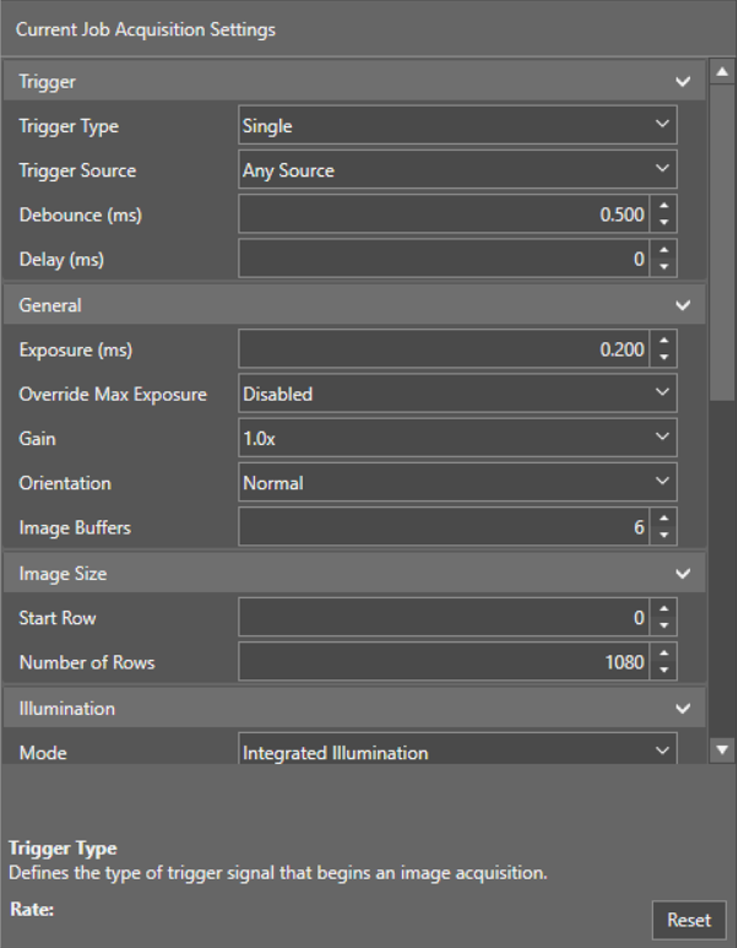Click the scroll up arrow of scrollbar

pos(721,73)
